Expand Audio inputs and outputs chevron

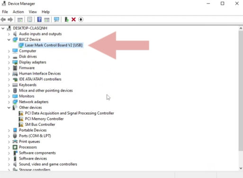tap(9, 34)
